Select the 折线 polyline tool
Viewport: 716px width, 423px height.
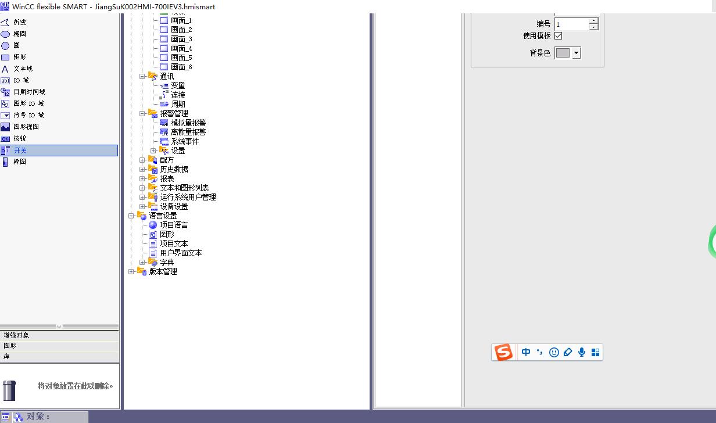pos(19,22)
